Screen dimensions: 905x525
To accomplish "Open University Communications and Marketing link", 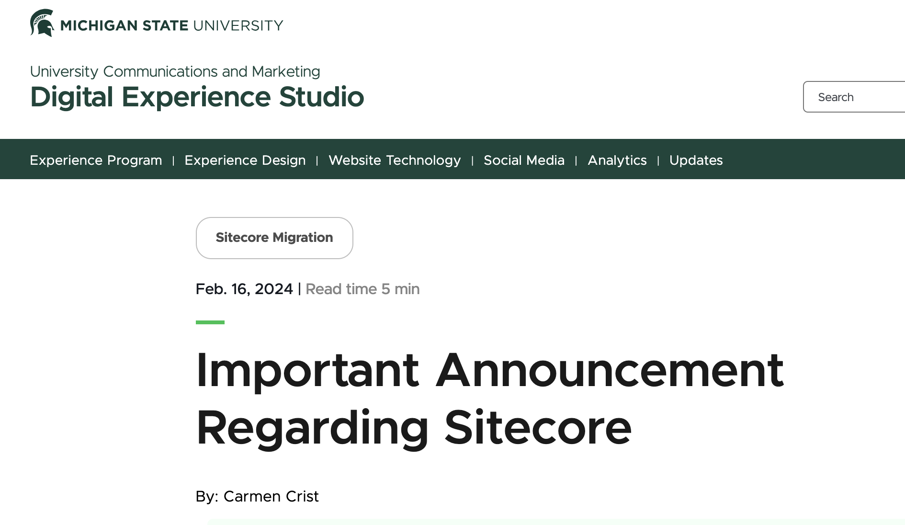I will (x=175, y=71).
